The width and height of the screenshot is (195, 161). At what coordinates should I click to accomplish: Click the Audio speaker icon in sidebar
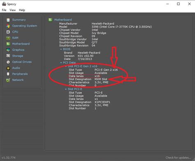point(8,68)
